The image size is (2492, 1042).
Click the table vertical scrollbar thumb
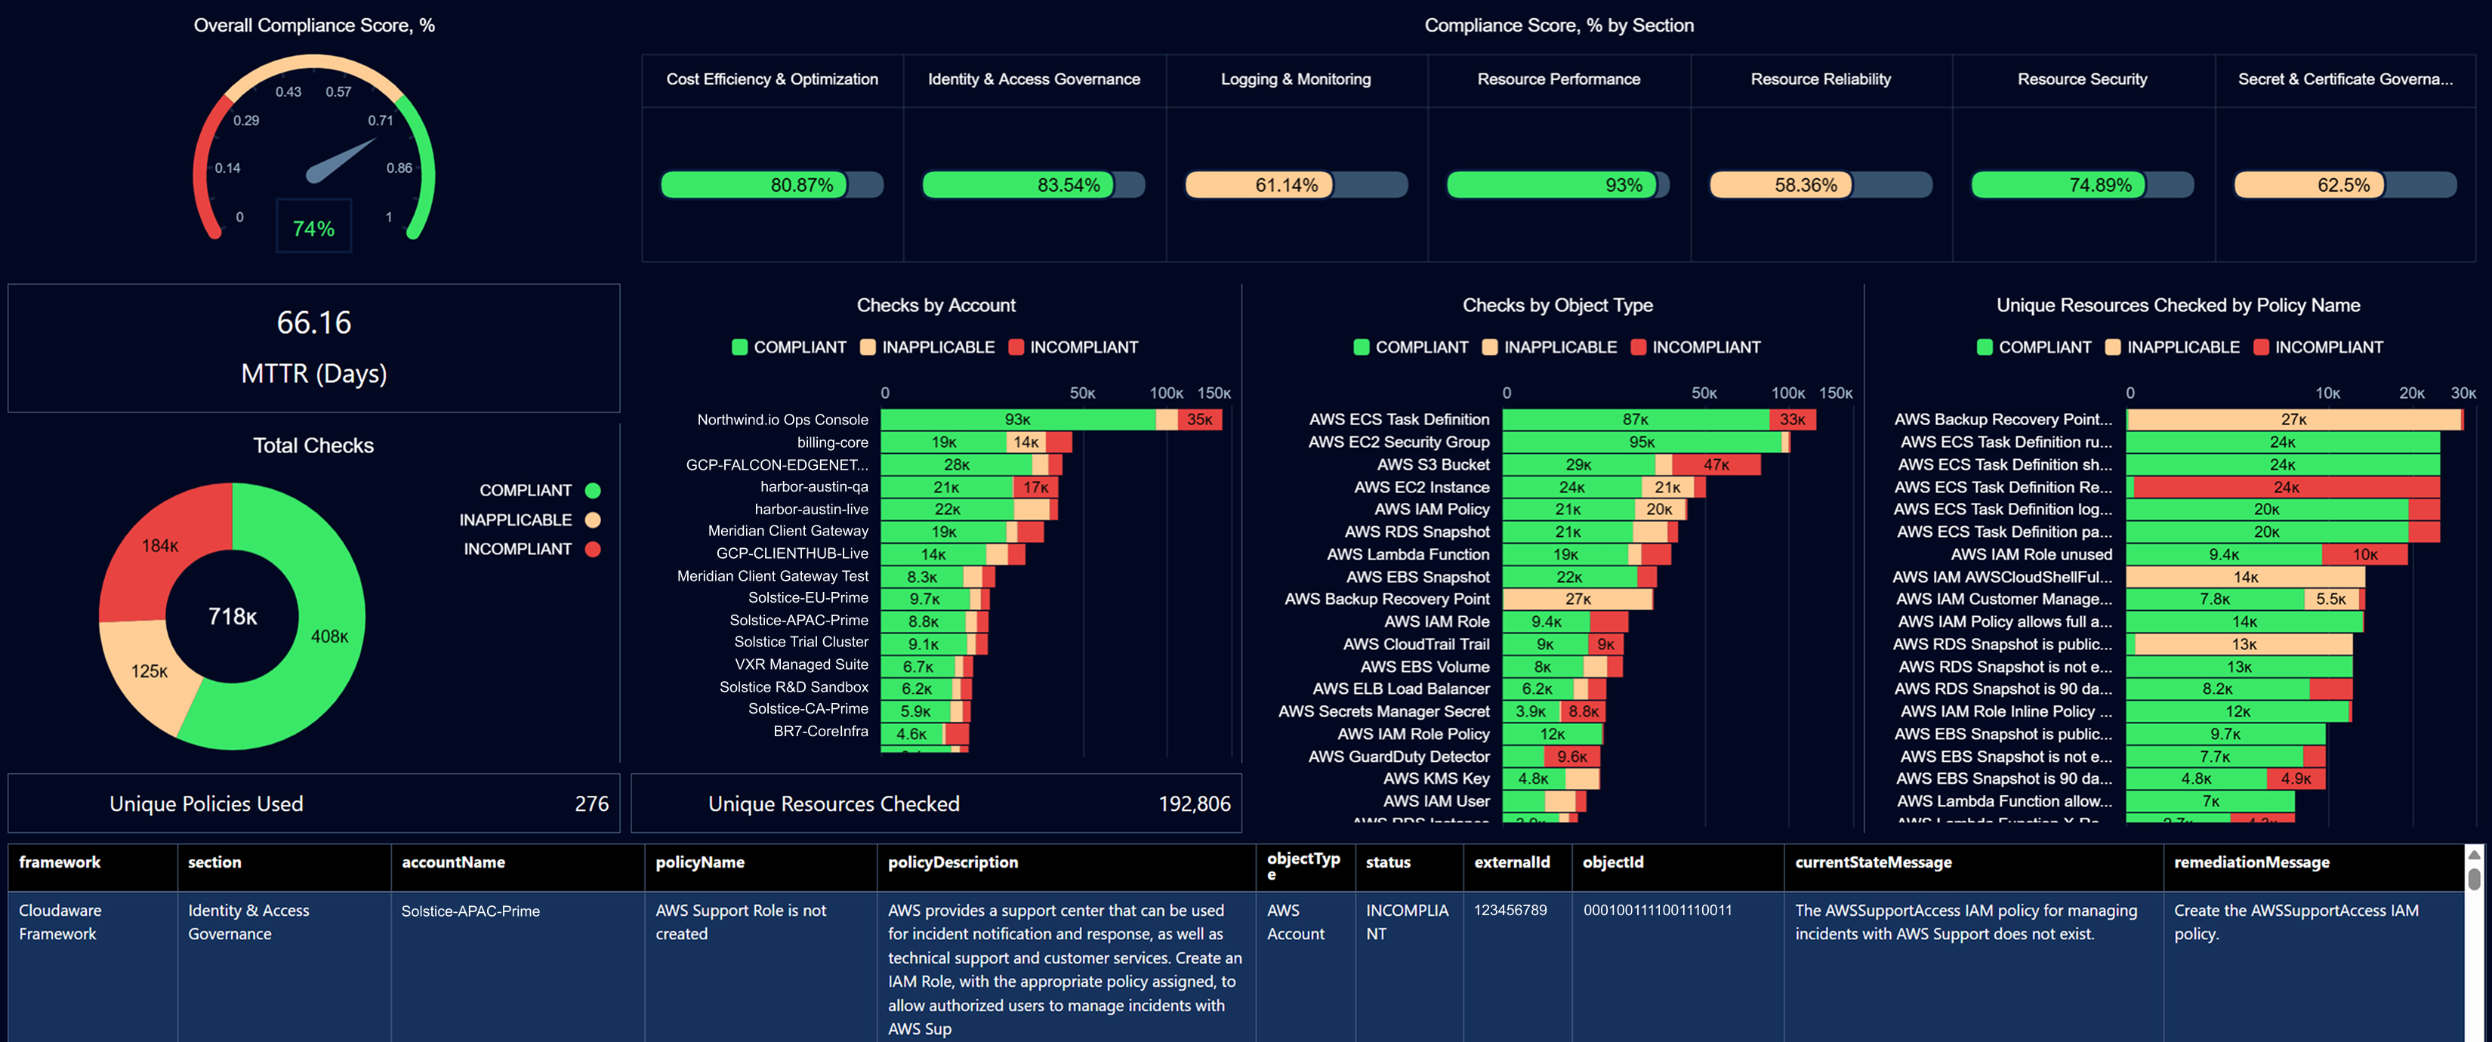pyautogui.click(x=2474, y=878)
